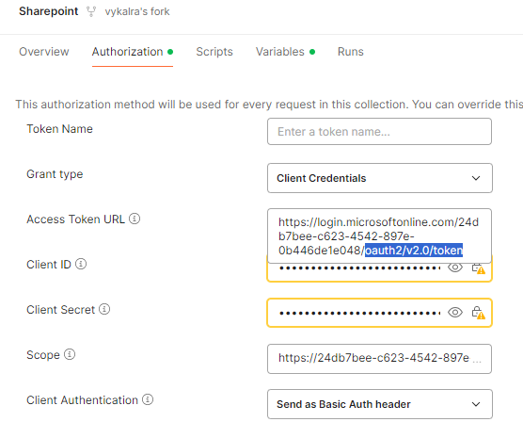Click chevron arrow of Client Credentials

[476, 178]
